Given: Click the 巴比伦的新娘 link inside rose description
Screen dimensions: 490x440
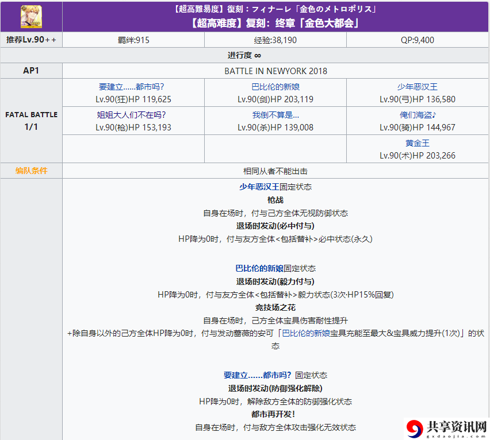Looking at the screenshot, I should 306,333.
